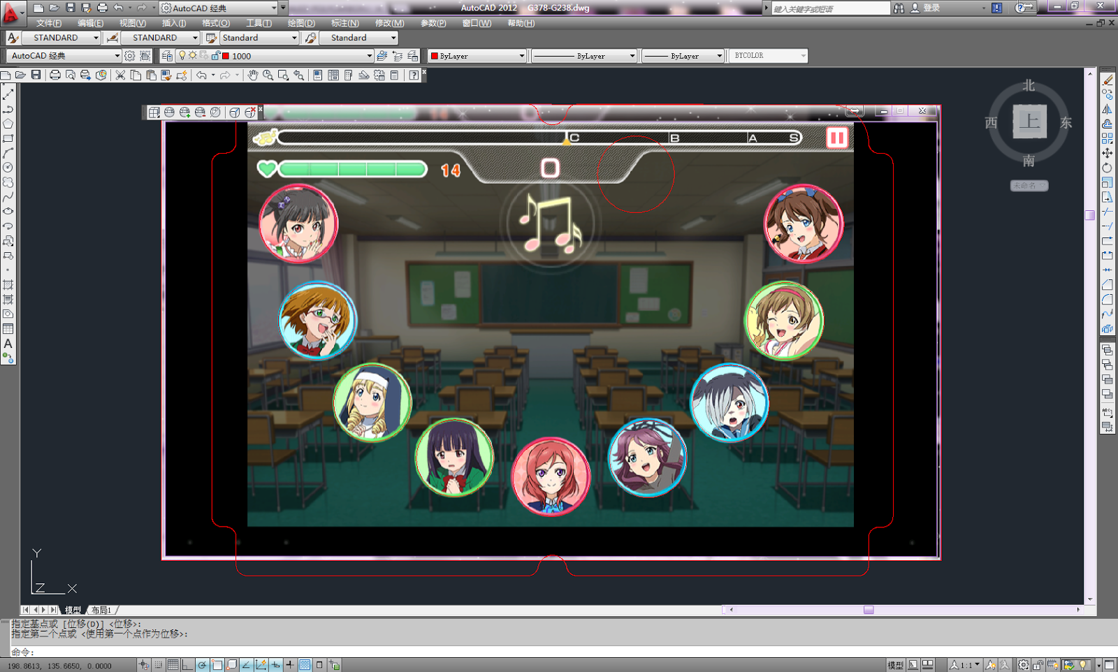Image resolution: width=1118 pixels, height=672 pixels.
Task: Toggle Grid display in status bar
Action: tap(173, 665)
